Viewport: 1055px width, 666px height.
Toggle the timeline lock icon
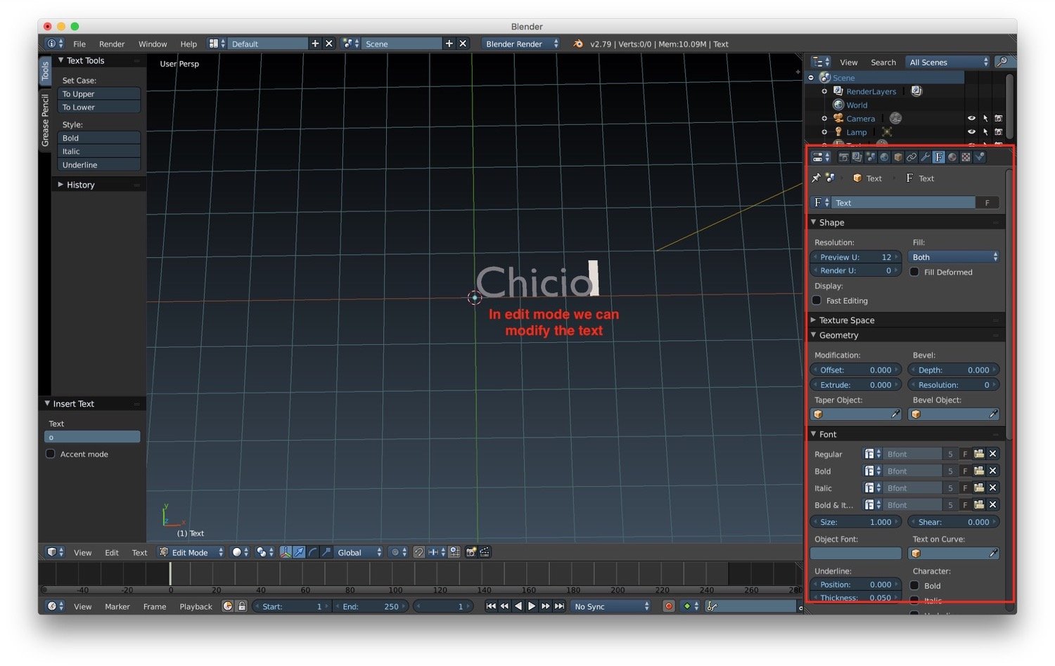[x=241, y=606]
